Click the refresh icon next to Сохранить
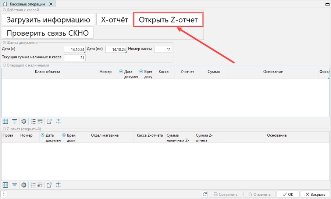This screenshot has height=199, width=331. point(205,194)
